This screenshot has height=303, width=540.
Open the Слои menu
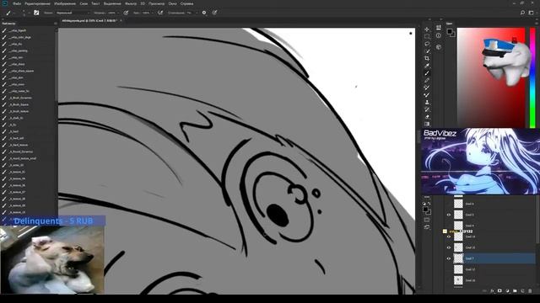tap(84, 3)
